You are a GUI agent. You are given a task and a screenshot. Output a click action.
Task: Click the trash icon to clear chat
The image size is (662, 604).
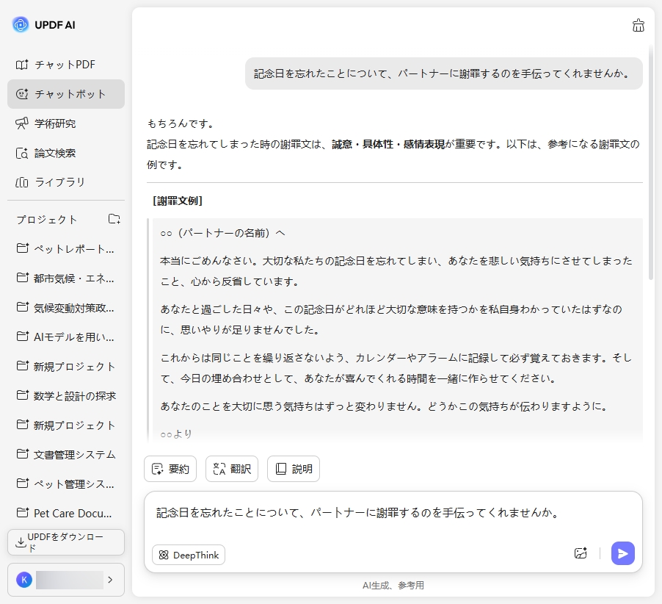click(638, 24)
